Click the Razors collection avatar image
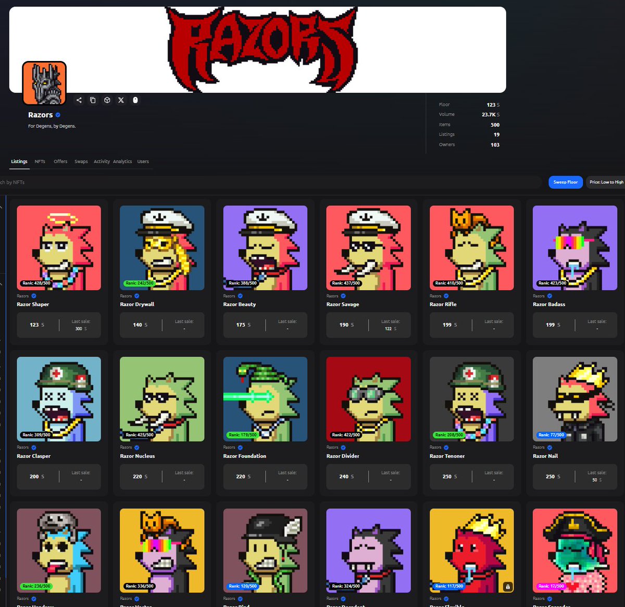 click(44, 83)
